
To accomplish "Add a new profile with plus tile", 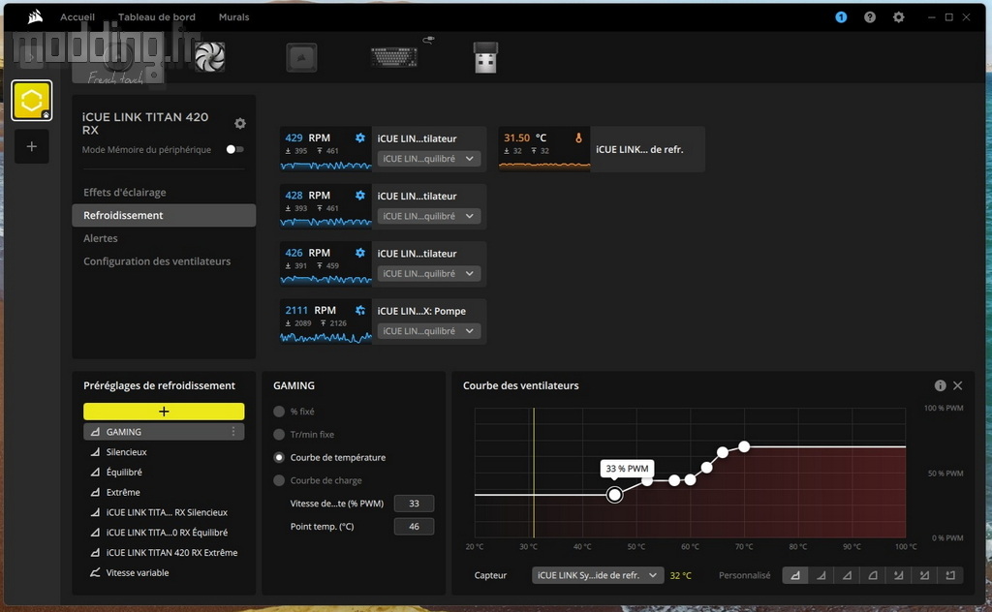I will 32,146.
